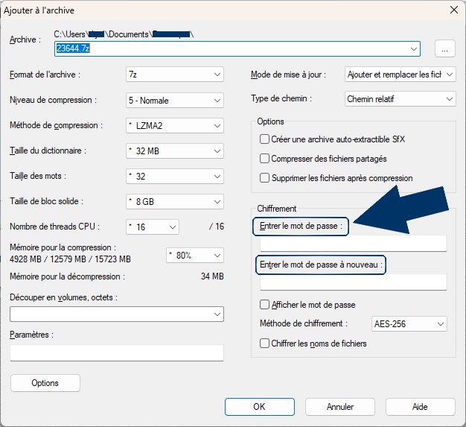466x427 pixels.
Task: Open the browse button with three dots
Action: (444, 48)
